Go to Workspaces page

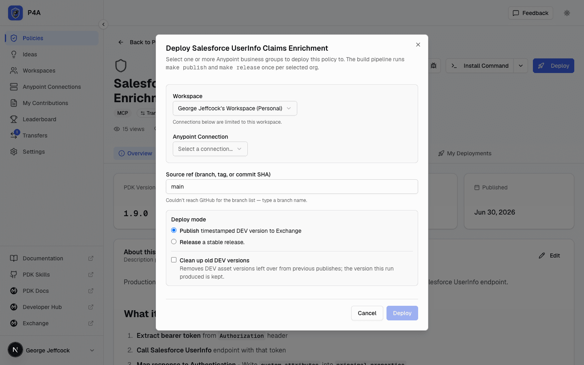click(52, 71)
